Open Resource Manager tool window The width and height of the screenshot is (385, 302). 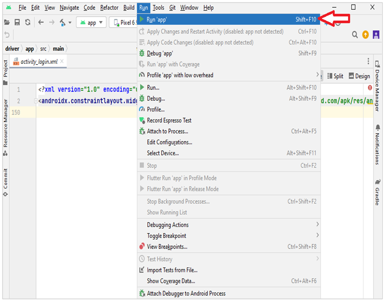tap(6, 127)
